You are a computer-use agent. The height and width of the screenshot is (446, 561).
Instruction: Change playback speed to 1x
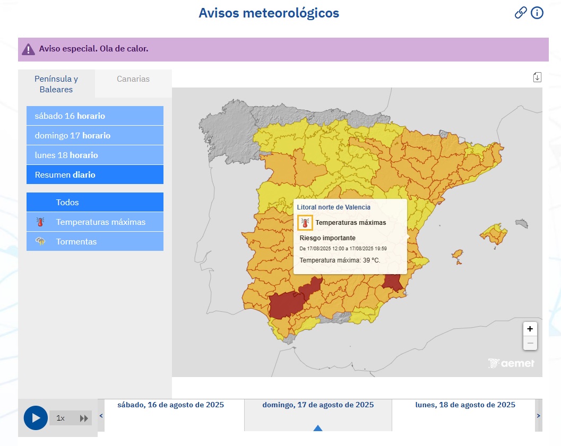pos(59,418)
